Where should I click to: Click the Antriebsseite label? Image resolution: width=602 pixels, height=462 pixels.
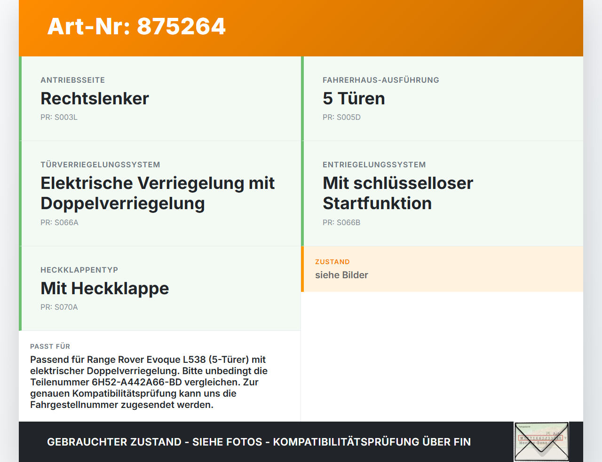[73, 80]
